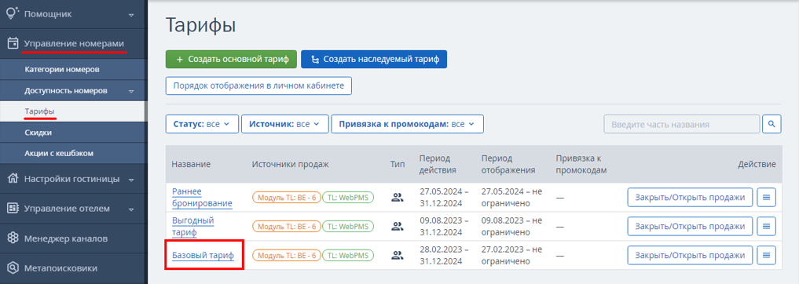Open the Базовый тариф link
Image resolution: width=799 pixels, height=284 pixels.
click(x=203, y=256)
